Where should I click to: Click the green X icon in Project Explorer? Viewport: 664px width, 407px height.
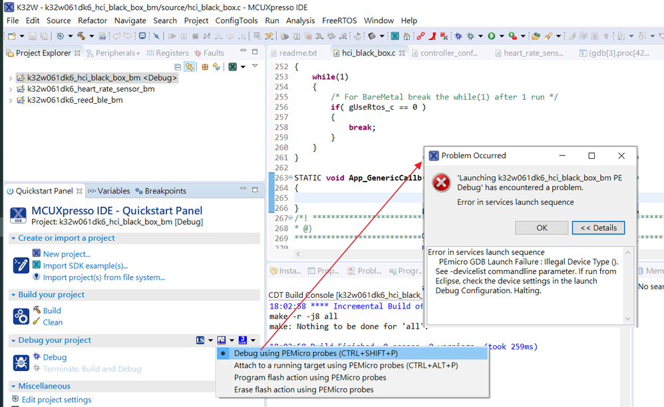click(x=232, y=67)
